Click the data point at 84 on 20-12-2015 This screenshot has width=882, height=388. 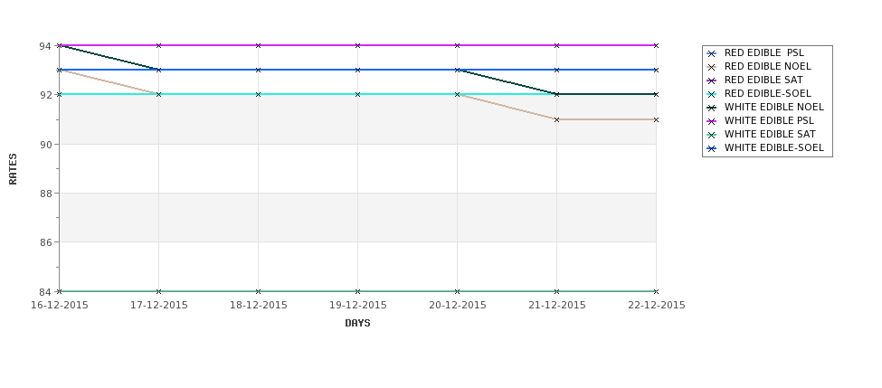pos(458,291)
